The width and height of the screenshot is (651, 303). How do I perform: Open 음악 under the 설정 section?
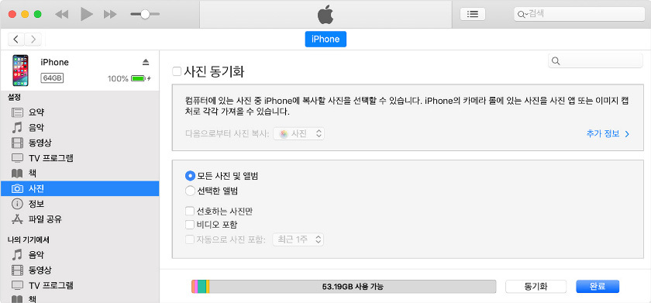point(80,127)
